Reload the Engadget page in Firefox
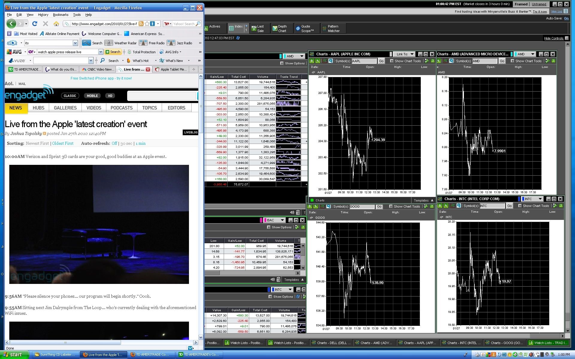Viewport: 575px width, 359px height. [x=35, y=24]
